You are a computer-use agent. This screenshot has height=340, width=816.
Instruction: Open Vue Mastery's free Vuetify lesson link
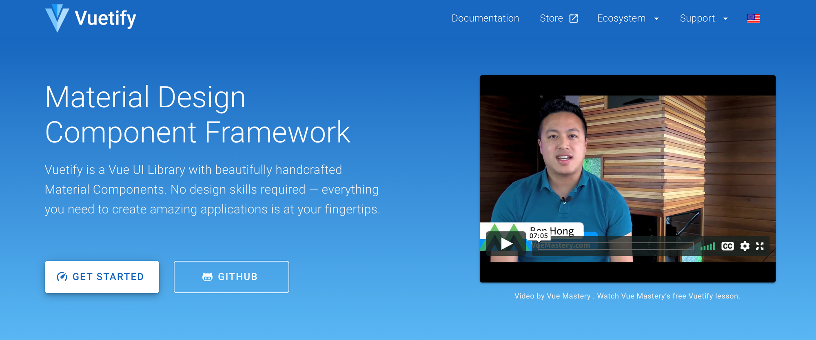668,296
